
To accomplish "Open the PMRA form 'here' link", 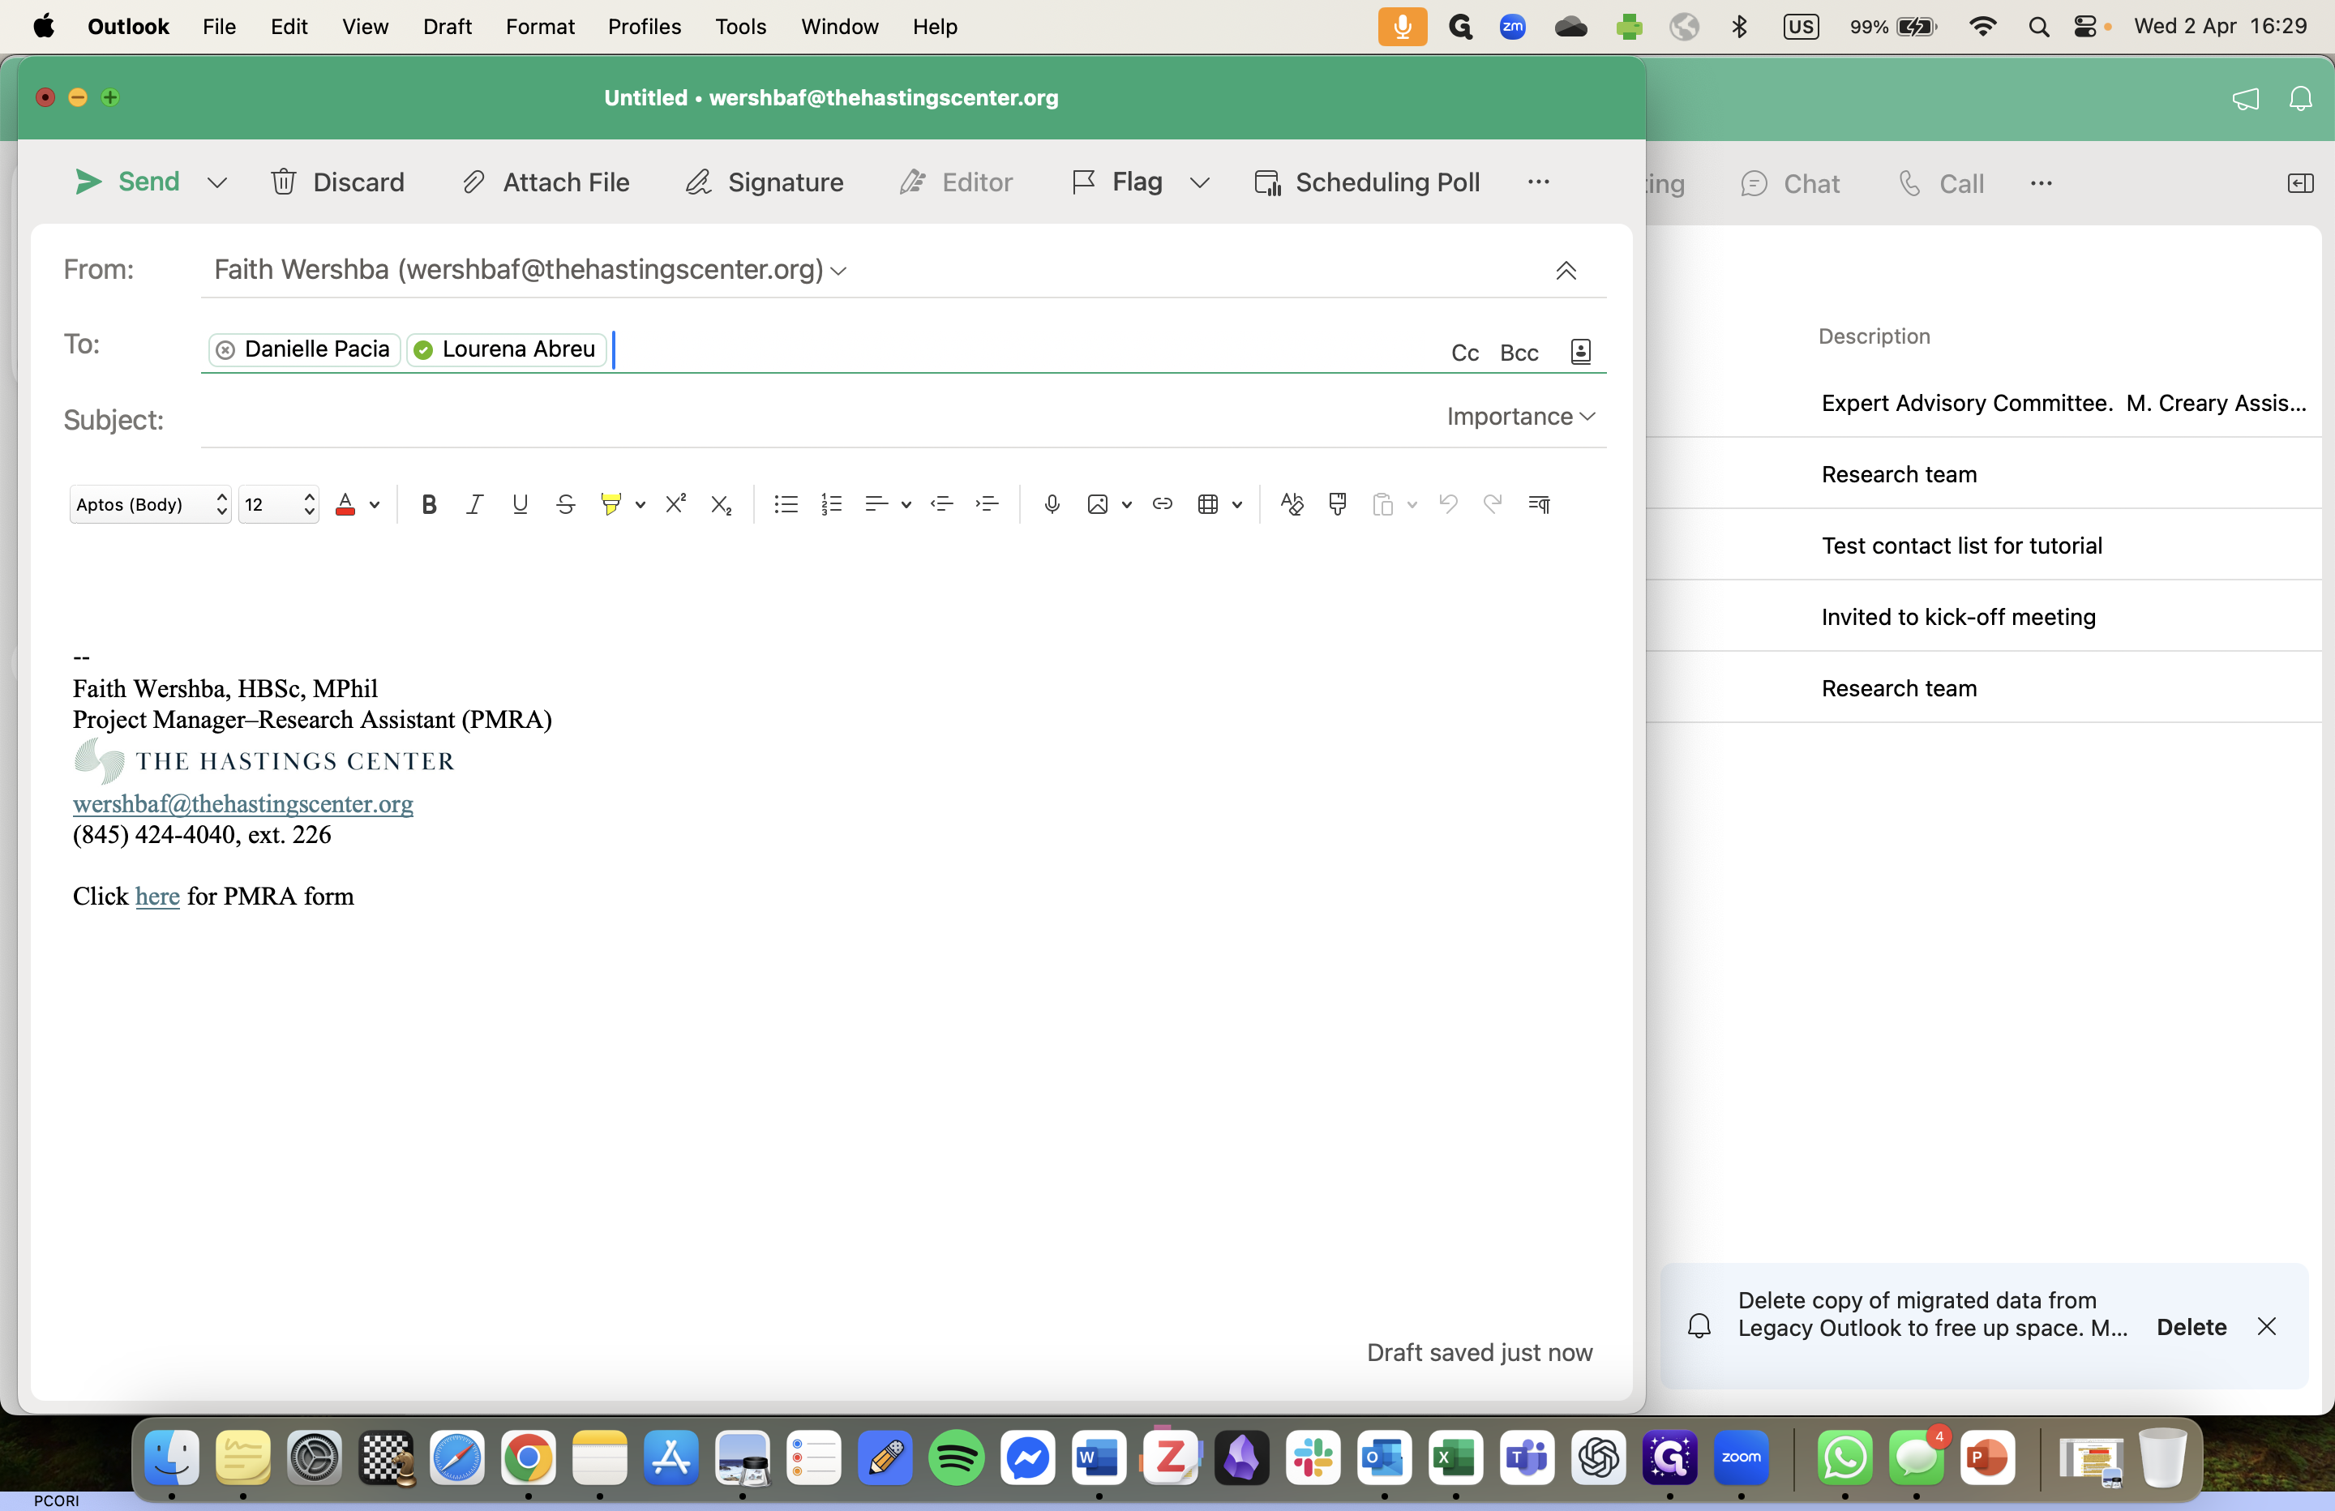I will coord(157,897).
